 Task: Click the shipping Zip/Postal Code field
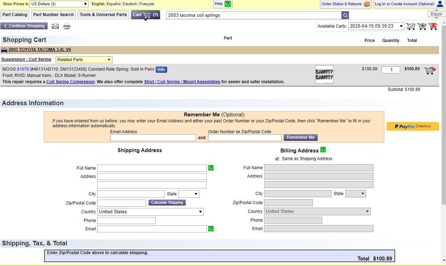coord(122,203)
